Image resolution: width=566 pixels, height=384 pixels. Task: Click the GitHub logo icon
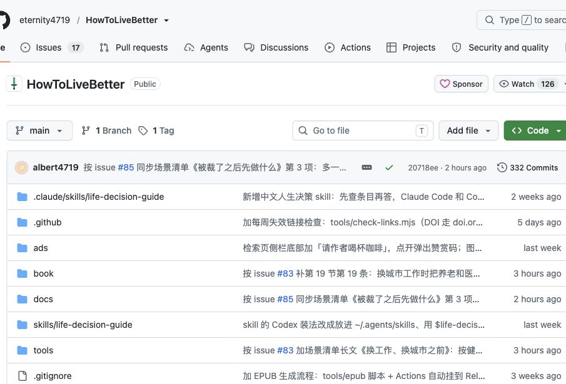tap(4, 20)
